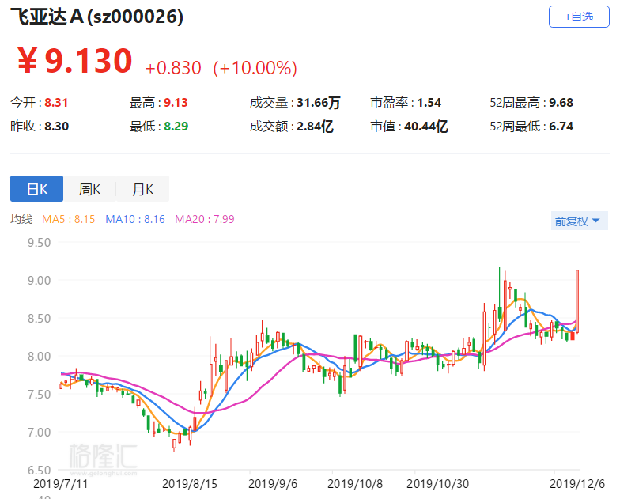The height and width of the screenshot is (499, 635).
Task: Click the latest red limit-up candlestick
Action: [x=577, y=301]
